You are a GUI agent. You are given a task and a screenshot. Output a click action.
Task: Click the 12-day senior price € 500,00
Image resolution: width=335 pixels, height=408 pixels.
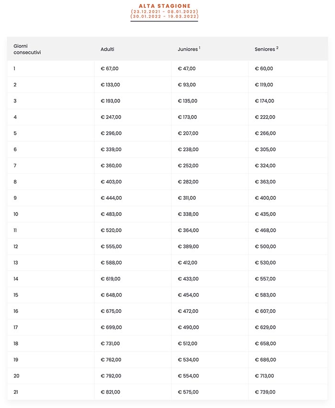click(265, 247)
